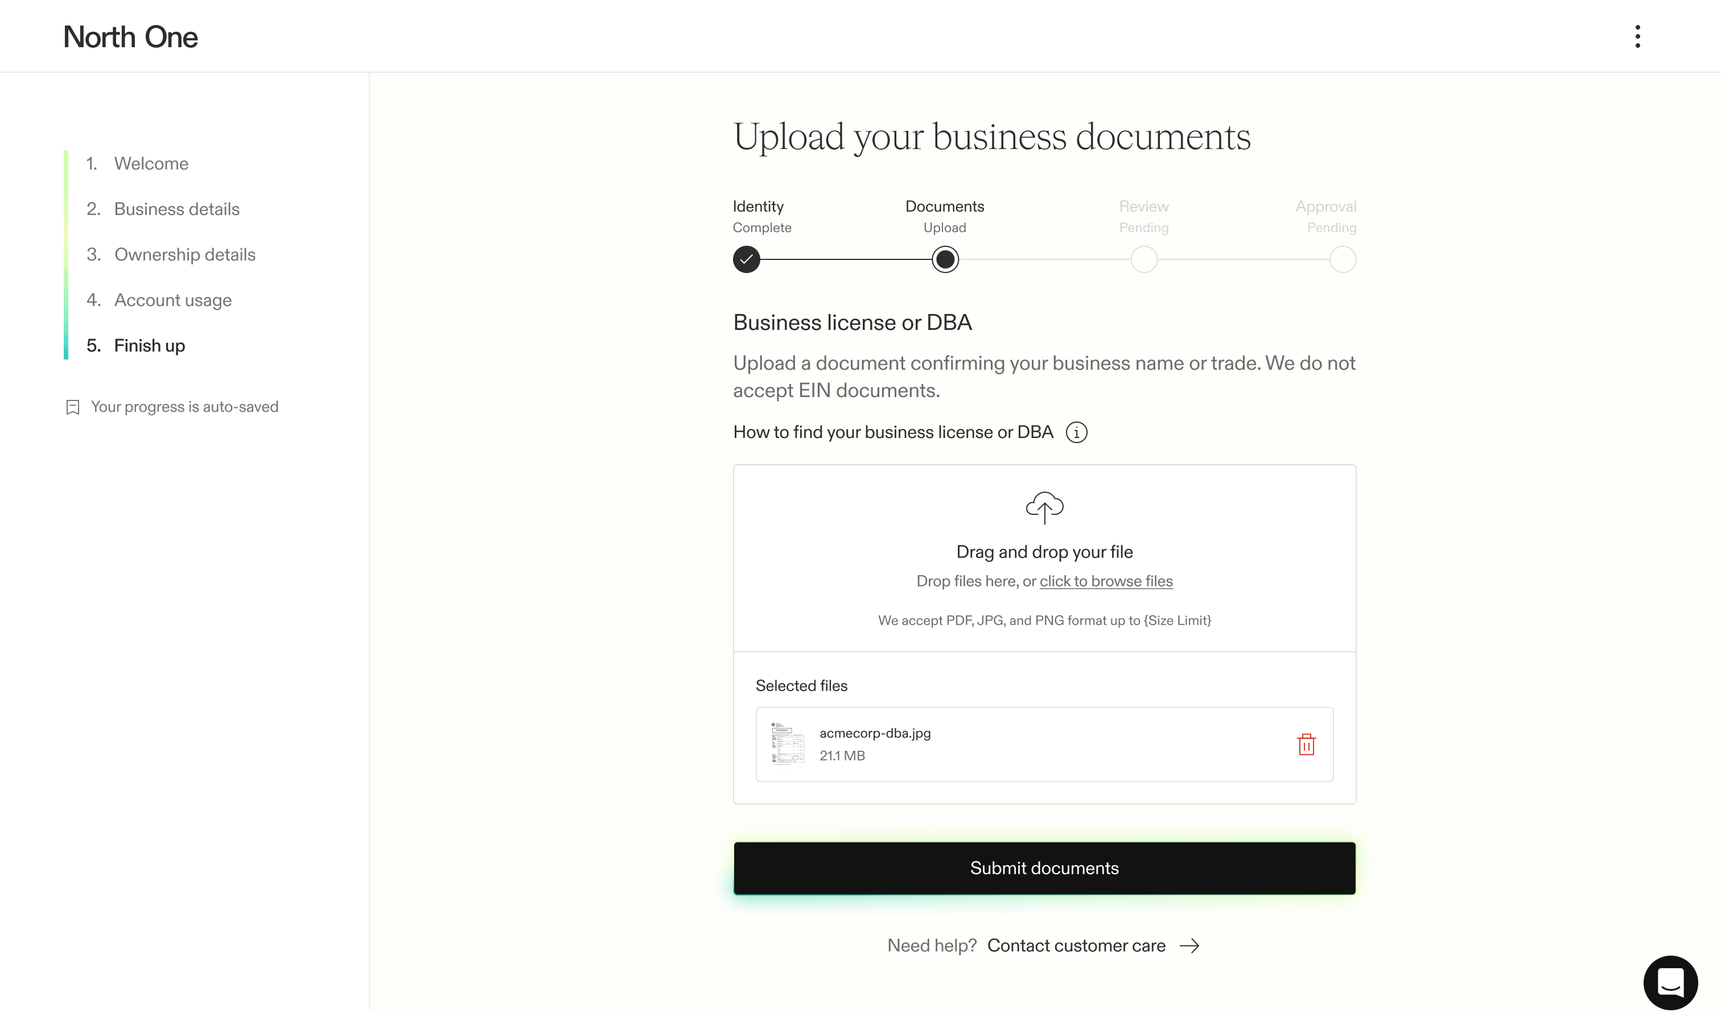Click the Identity step label

coord(757,206)
